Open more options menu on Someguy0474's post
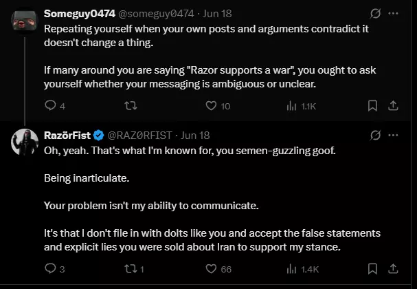Image resolution: width=417 pixels, height=289 pixels. pos(393,13)
